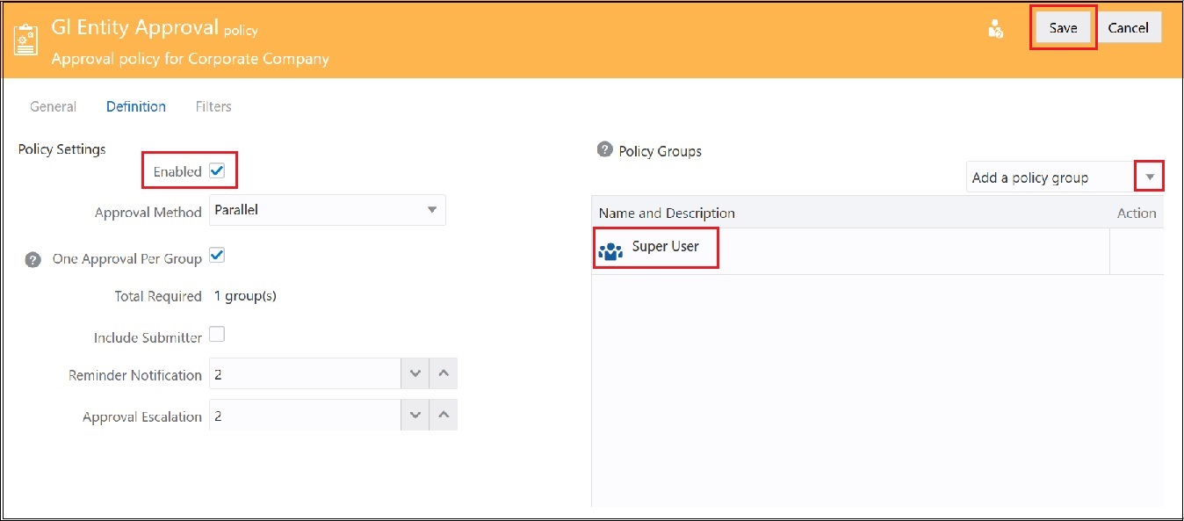Click the help icon beside Policy Groups
Screen dimensions: 1184x521
(x=604, y=149)
